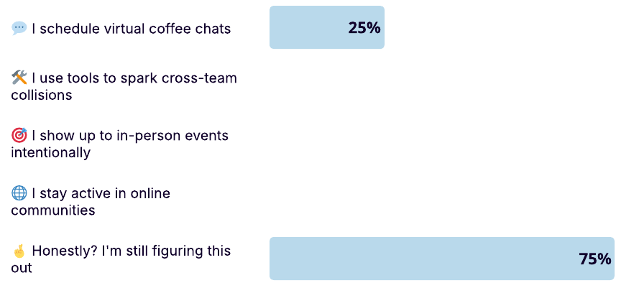Click the word "out" in the last option
Screen dimensions: 621x288
[x=22, y=268]
